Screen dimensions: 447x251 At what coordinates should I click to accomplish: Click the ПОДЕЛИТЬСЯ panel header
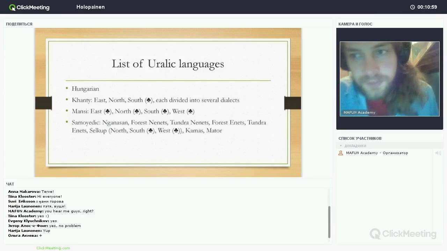click(19, 24)
